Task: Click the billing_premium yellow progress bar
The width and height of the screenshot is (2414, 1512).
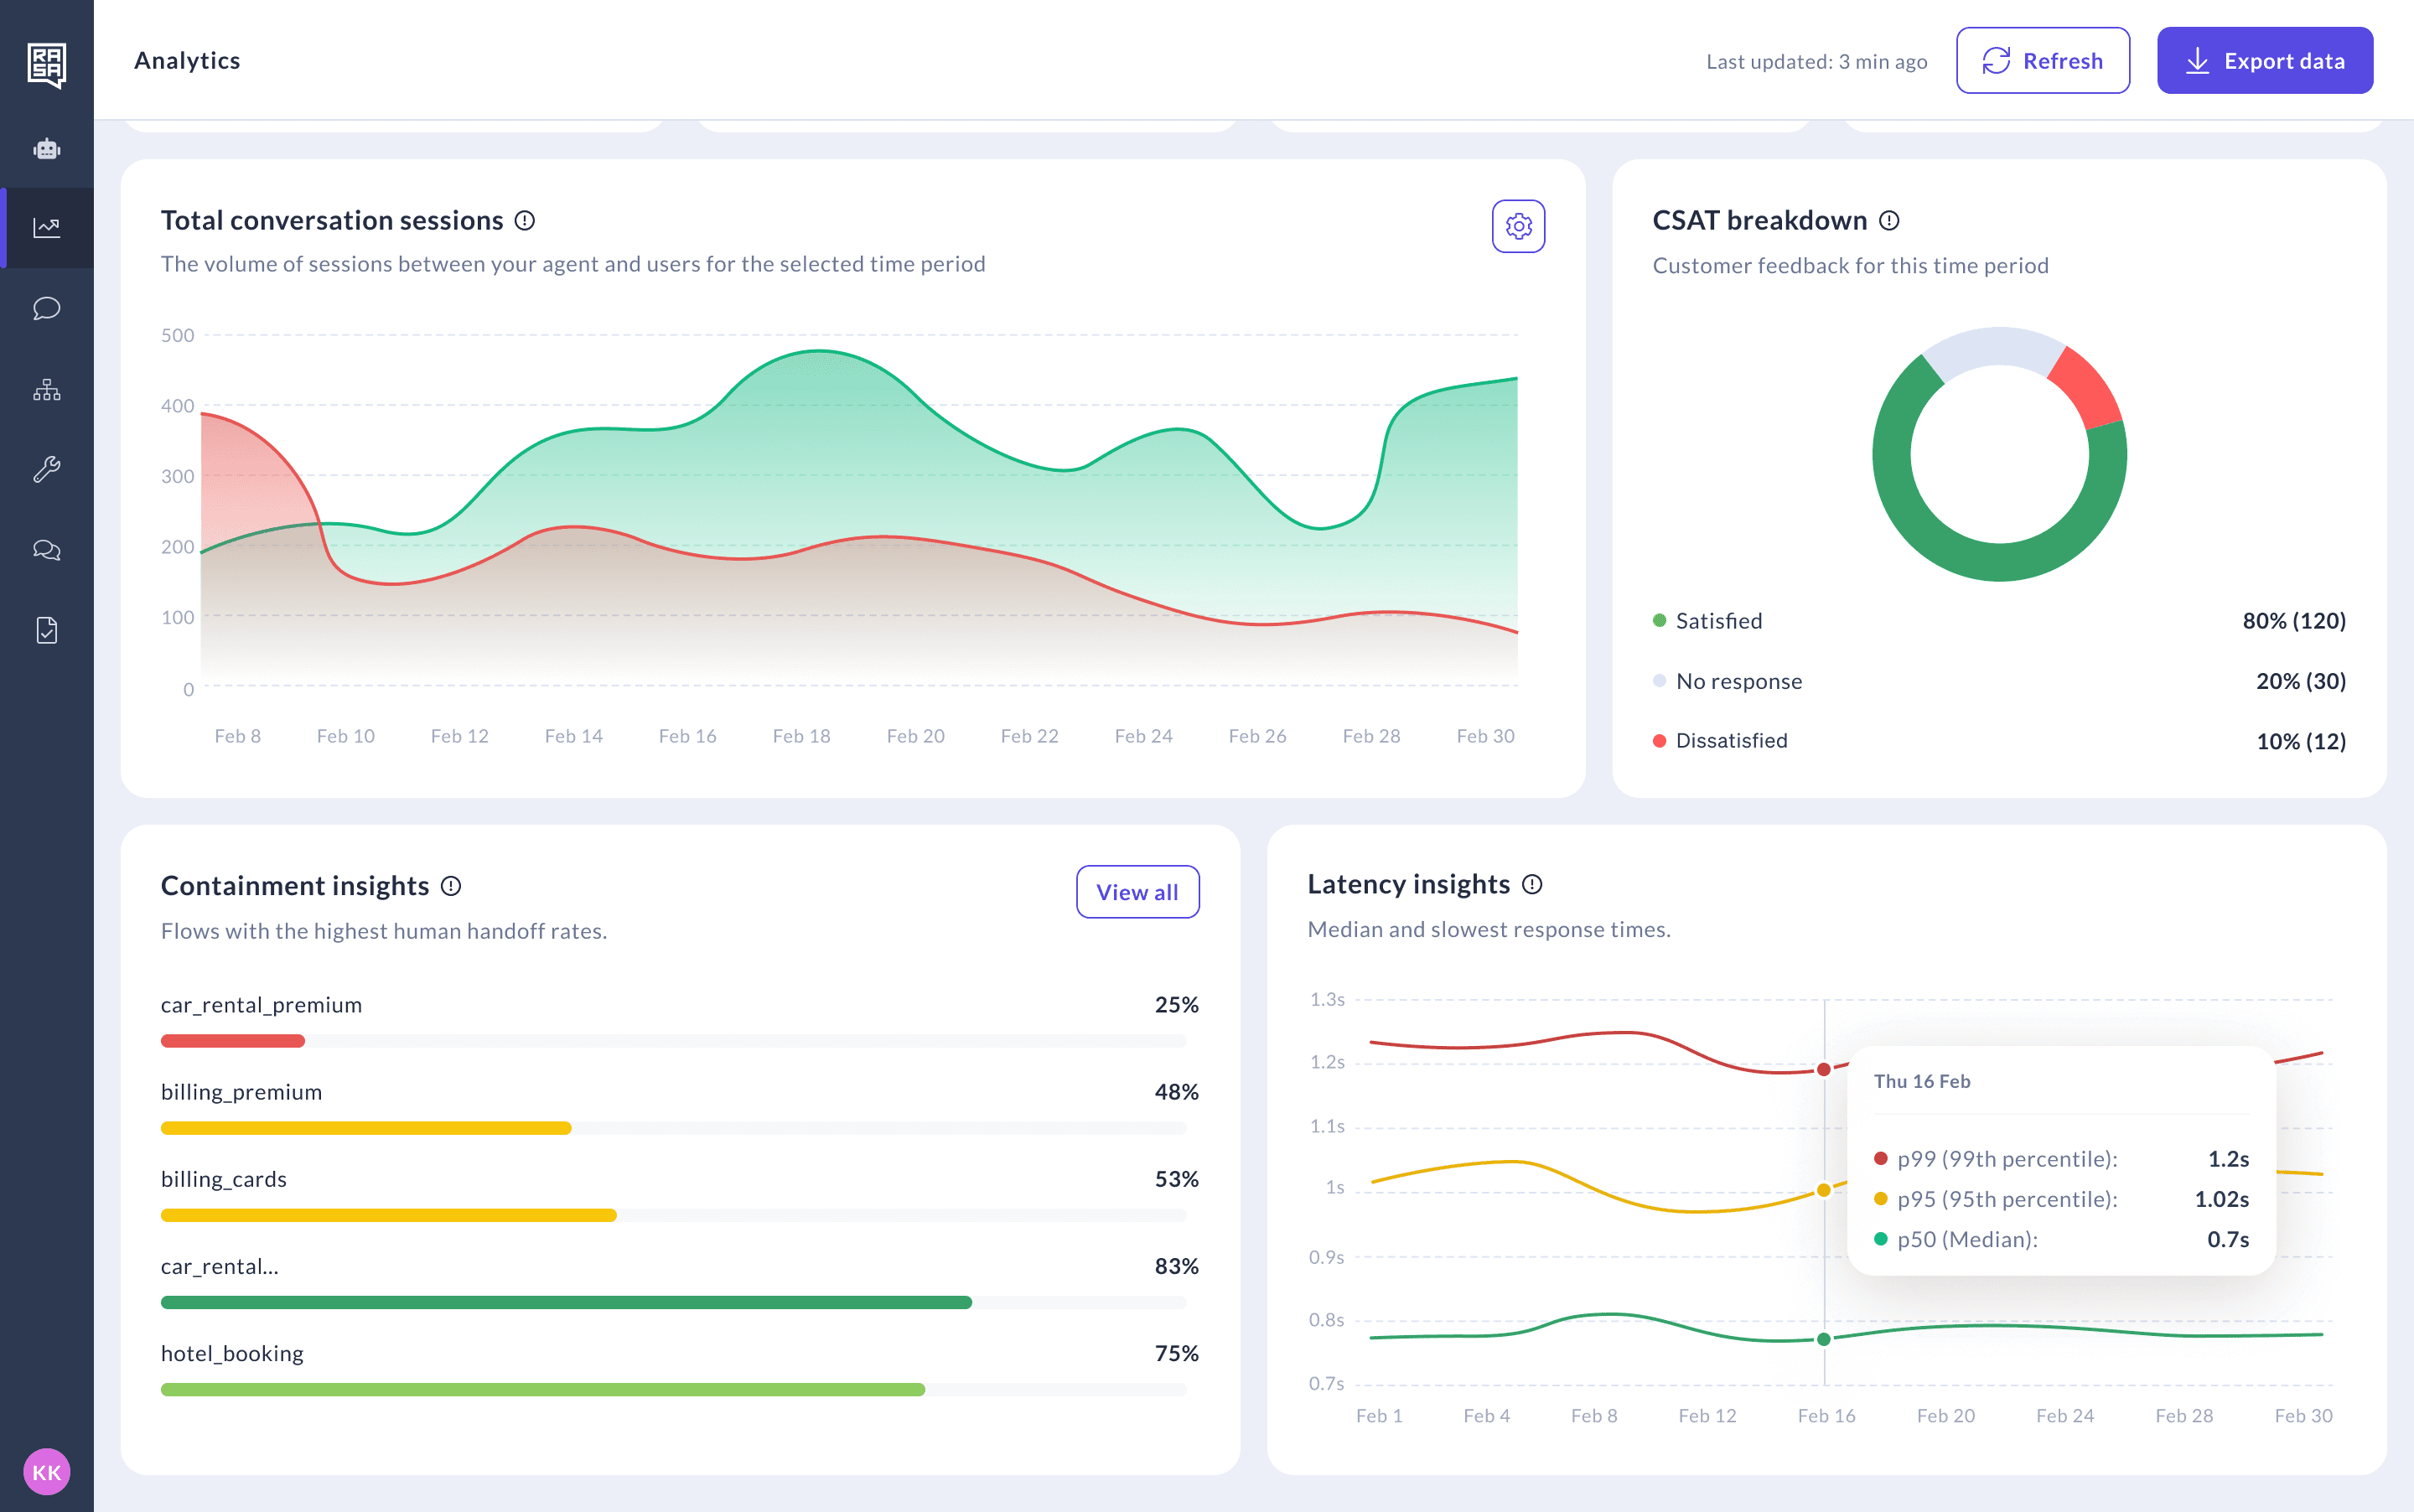Action: [x=366, y=1128]
